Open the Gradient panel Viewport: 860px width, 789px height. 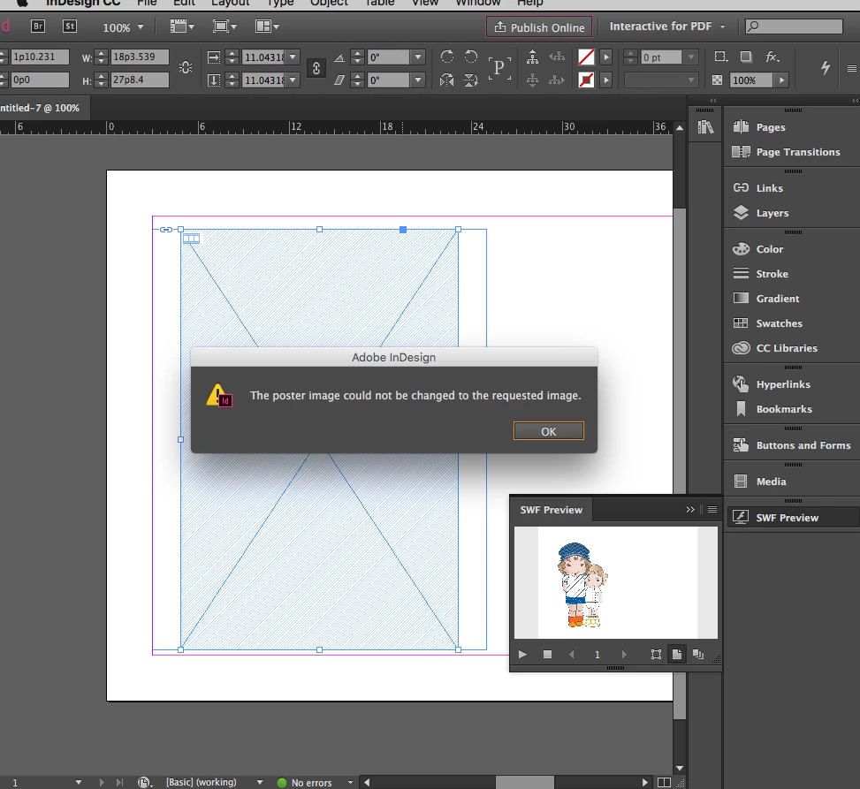click(766, 299)
